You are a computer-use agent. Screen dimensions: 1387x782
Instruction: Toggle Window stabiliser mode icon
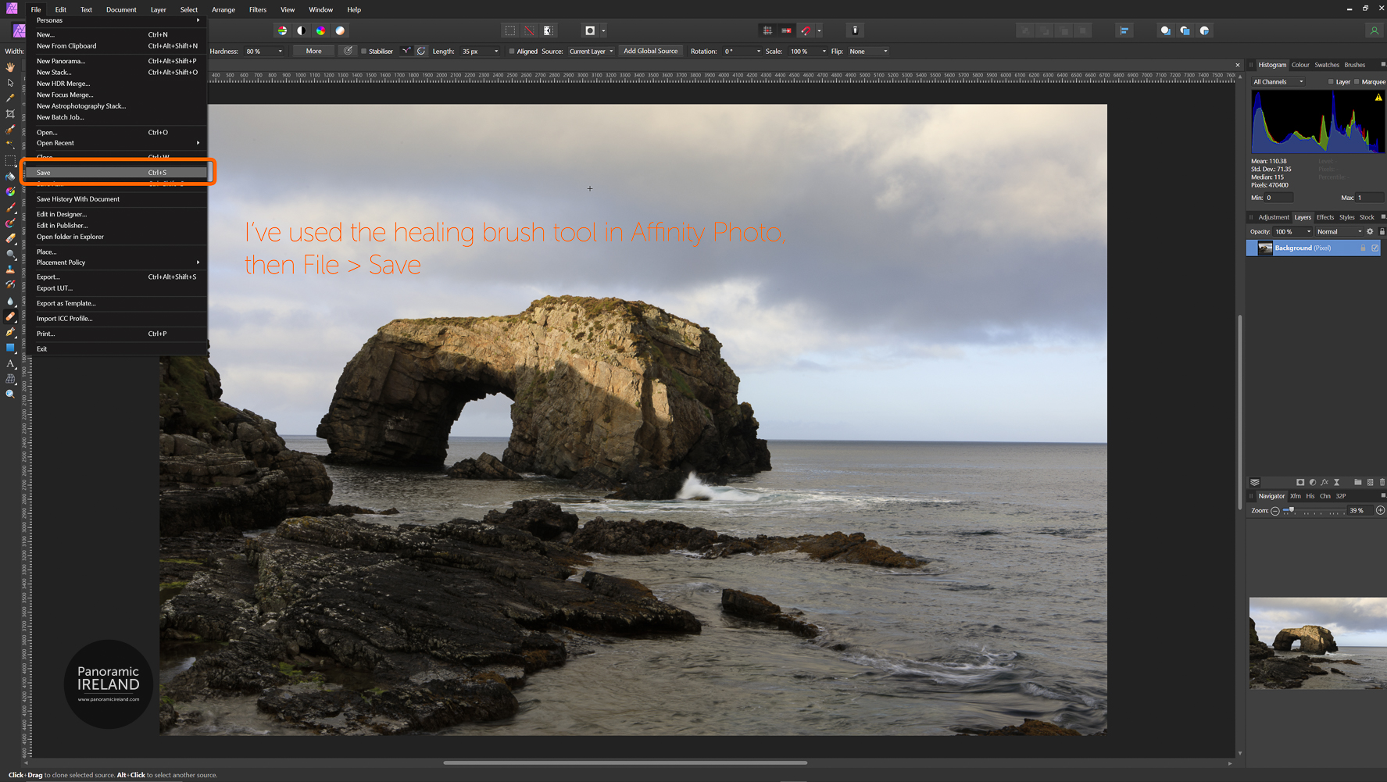point(421,52)
